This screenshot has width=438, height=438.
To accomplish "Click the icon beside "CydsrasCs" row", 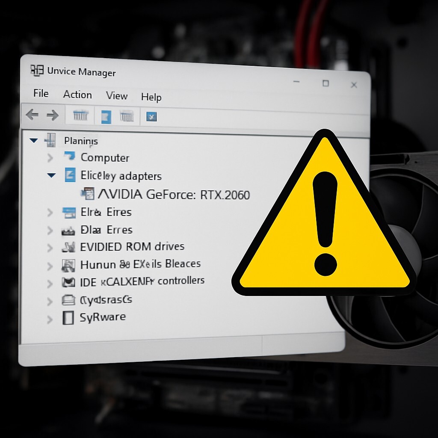I will pos(68,300).
